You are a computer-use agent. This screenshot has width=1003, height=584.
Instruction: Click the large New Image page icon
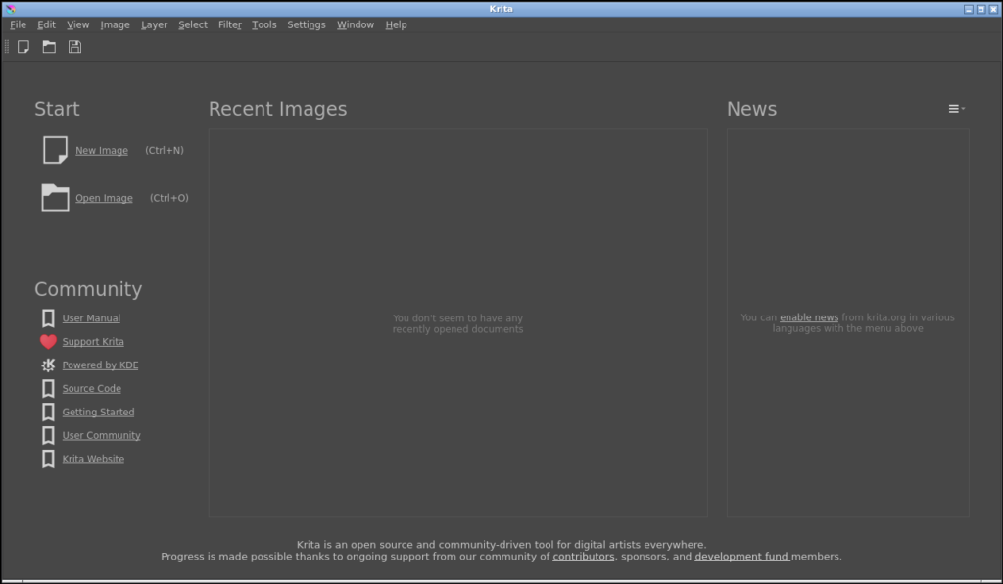pyautogui.click(x=55, y=150)
